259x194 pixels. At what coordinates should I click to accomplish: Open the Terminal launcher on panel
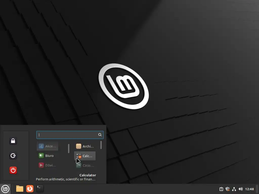(x=40, y=189)
